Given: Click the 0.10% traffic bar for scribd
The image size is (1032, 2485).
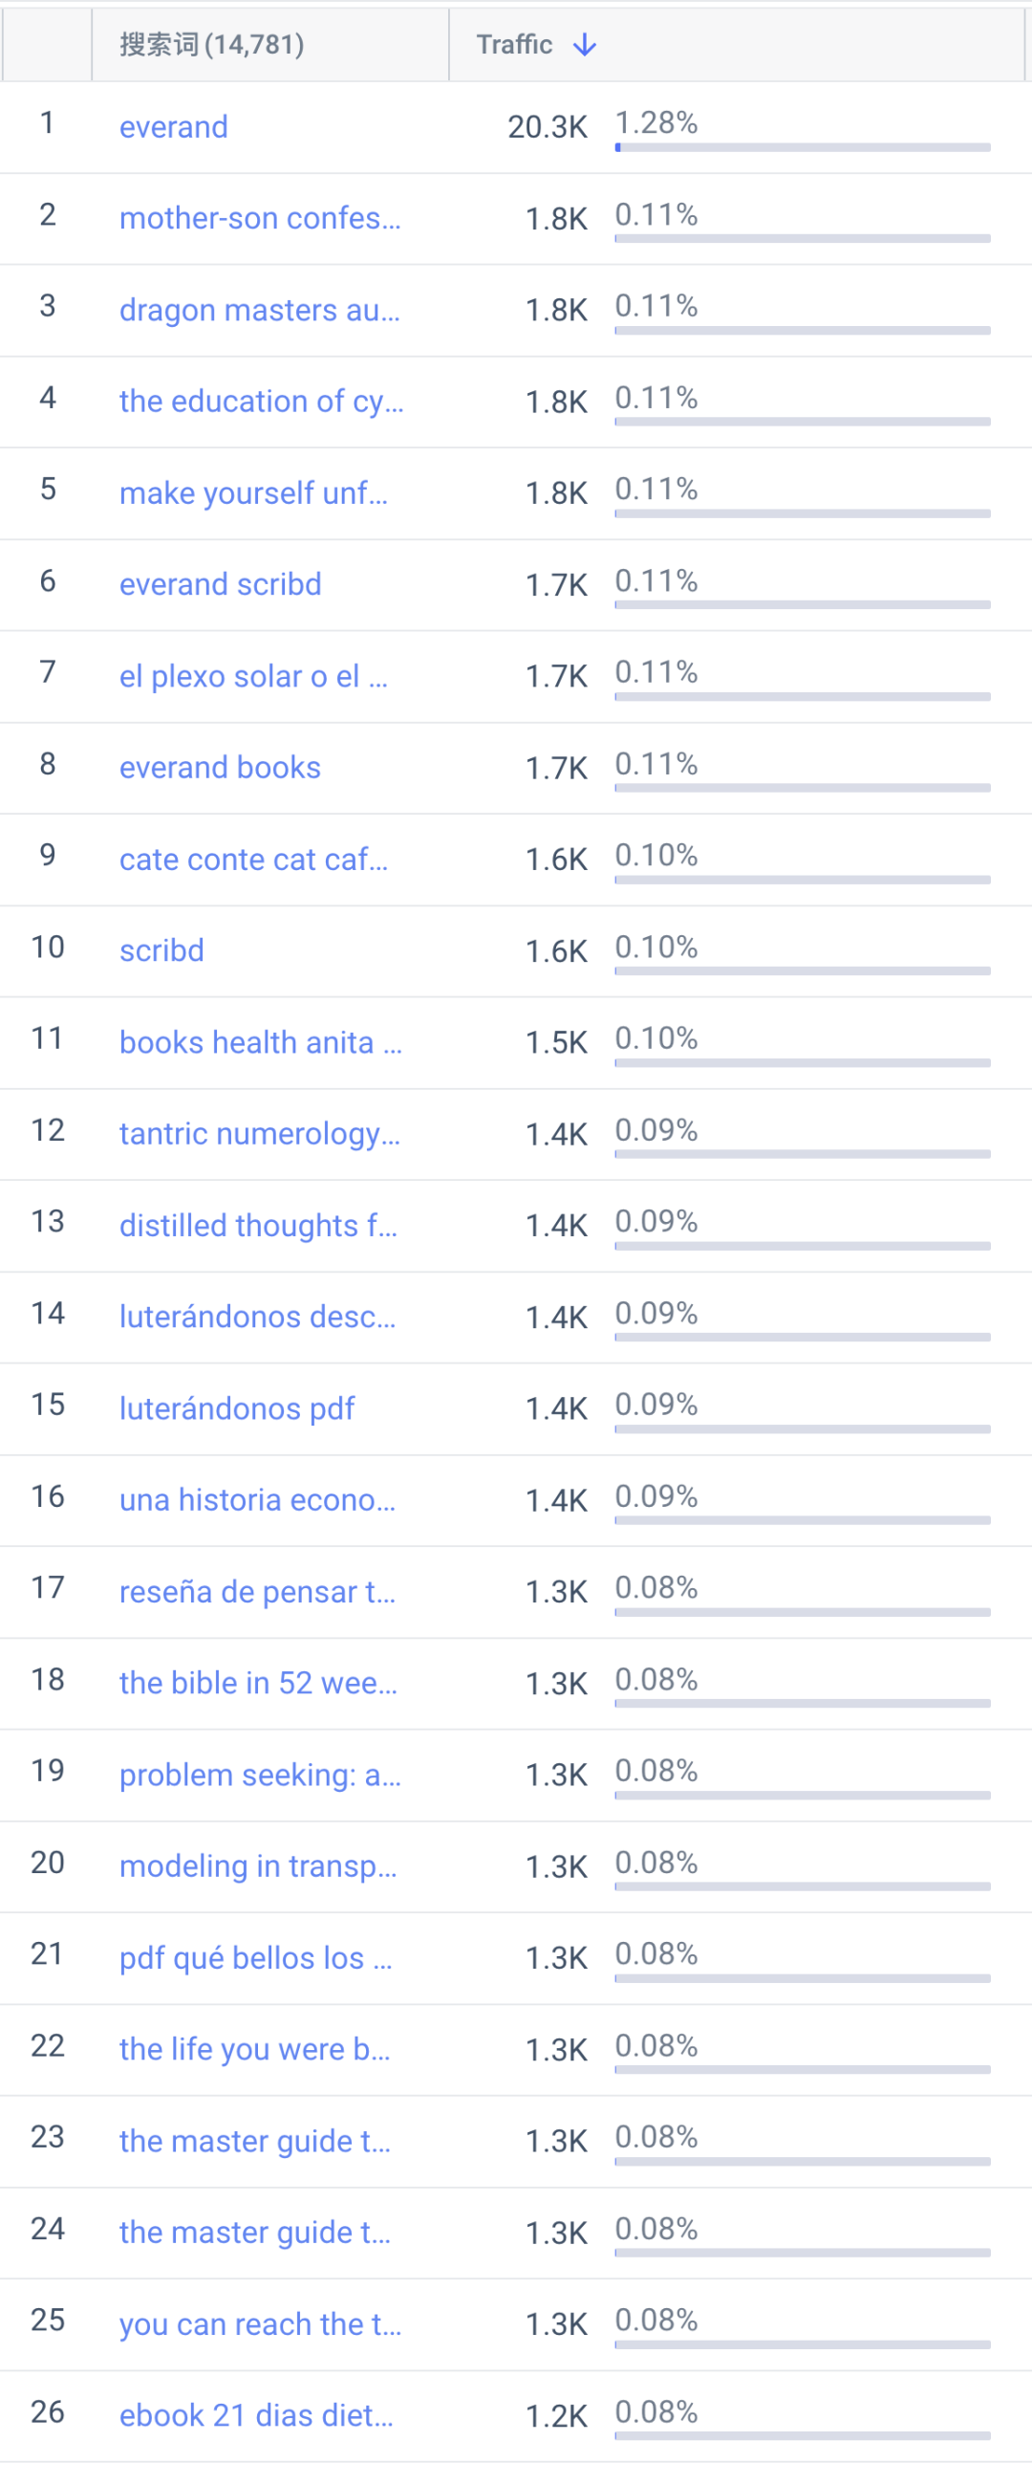Looking at the screenshot, I should click(x=803, y=971).
